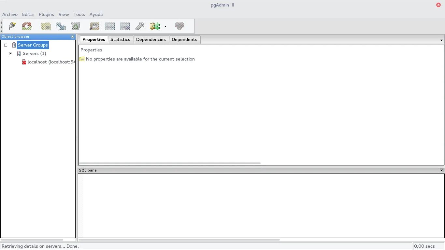Click the toolbar drag handle grip
The image size is (445, 250).
click(x=2, y=26)
